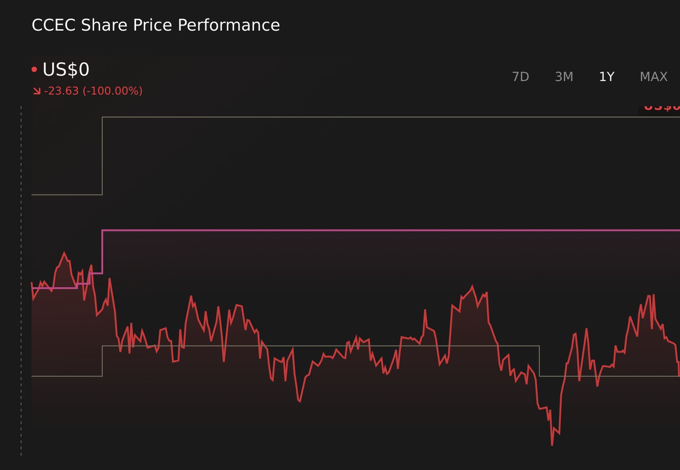680x470 pixels.
Task: Click the upper gray horizontal range line
Action: click(391, 117)
